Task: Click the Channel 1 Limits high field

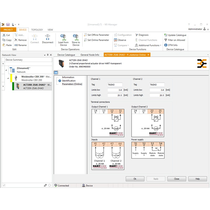Action: click(115, 95)
